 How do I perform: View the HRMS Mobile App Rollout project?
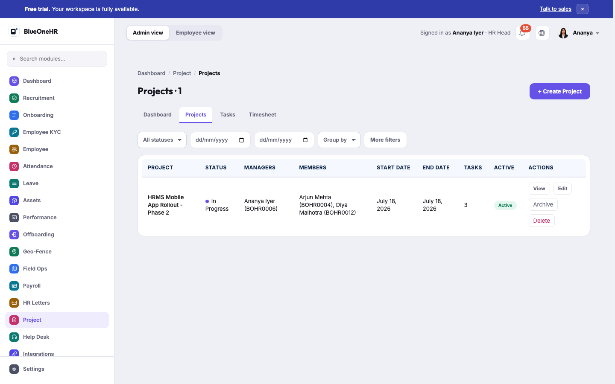click(539, 189)
